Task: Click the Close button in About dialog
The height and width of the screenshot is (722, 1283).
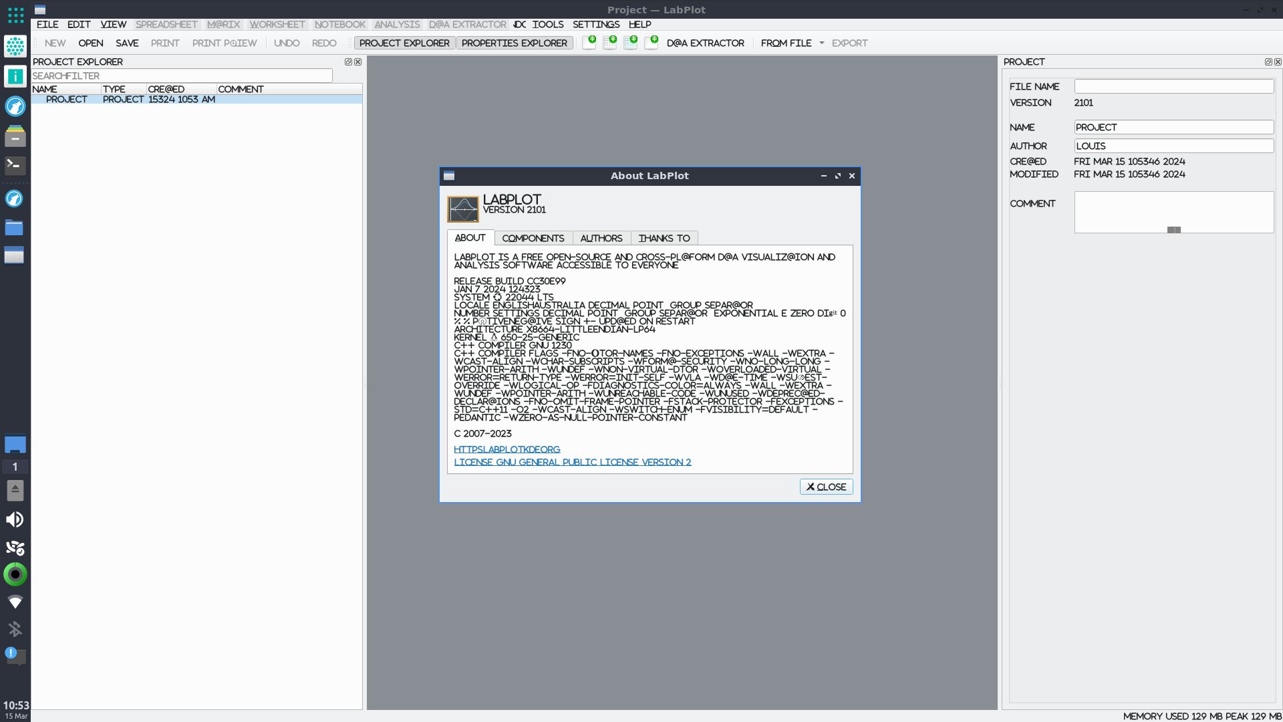Action: (826, 487)
